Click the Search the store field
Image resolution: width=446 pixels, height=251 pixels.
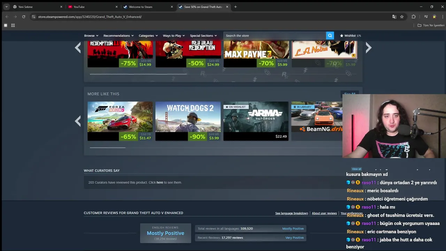(275, 36)
